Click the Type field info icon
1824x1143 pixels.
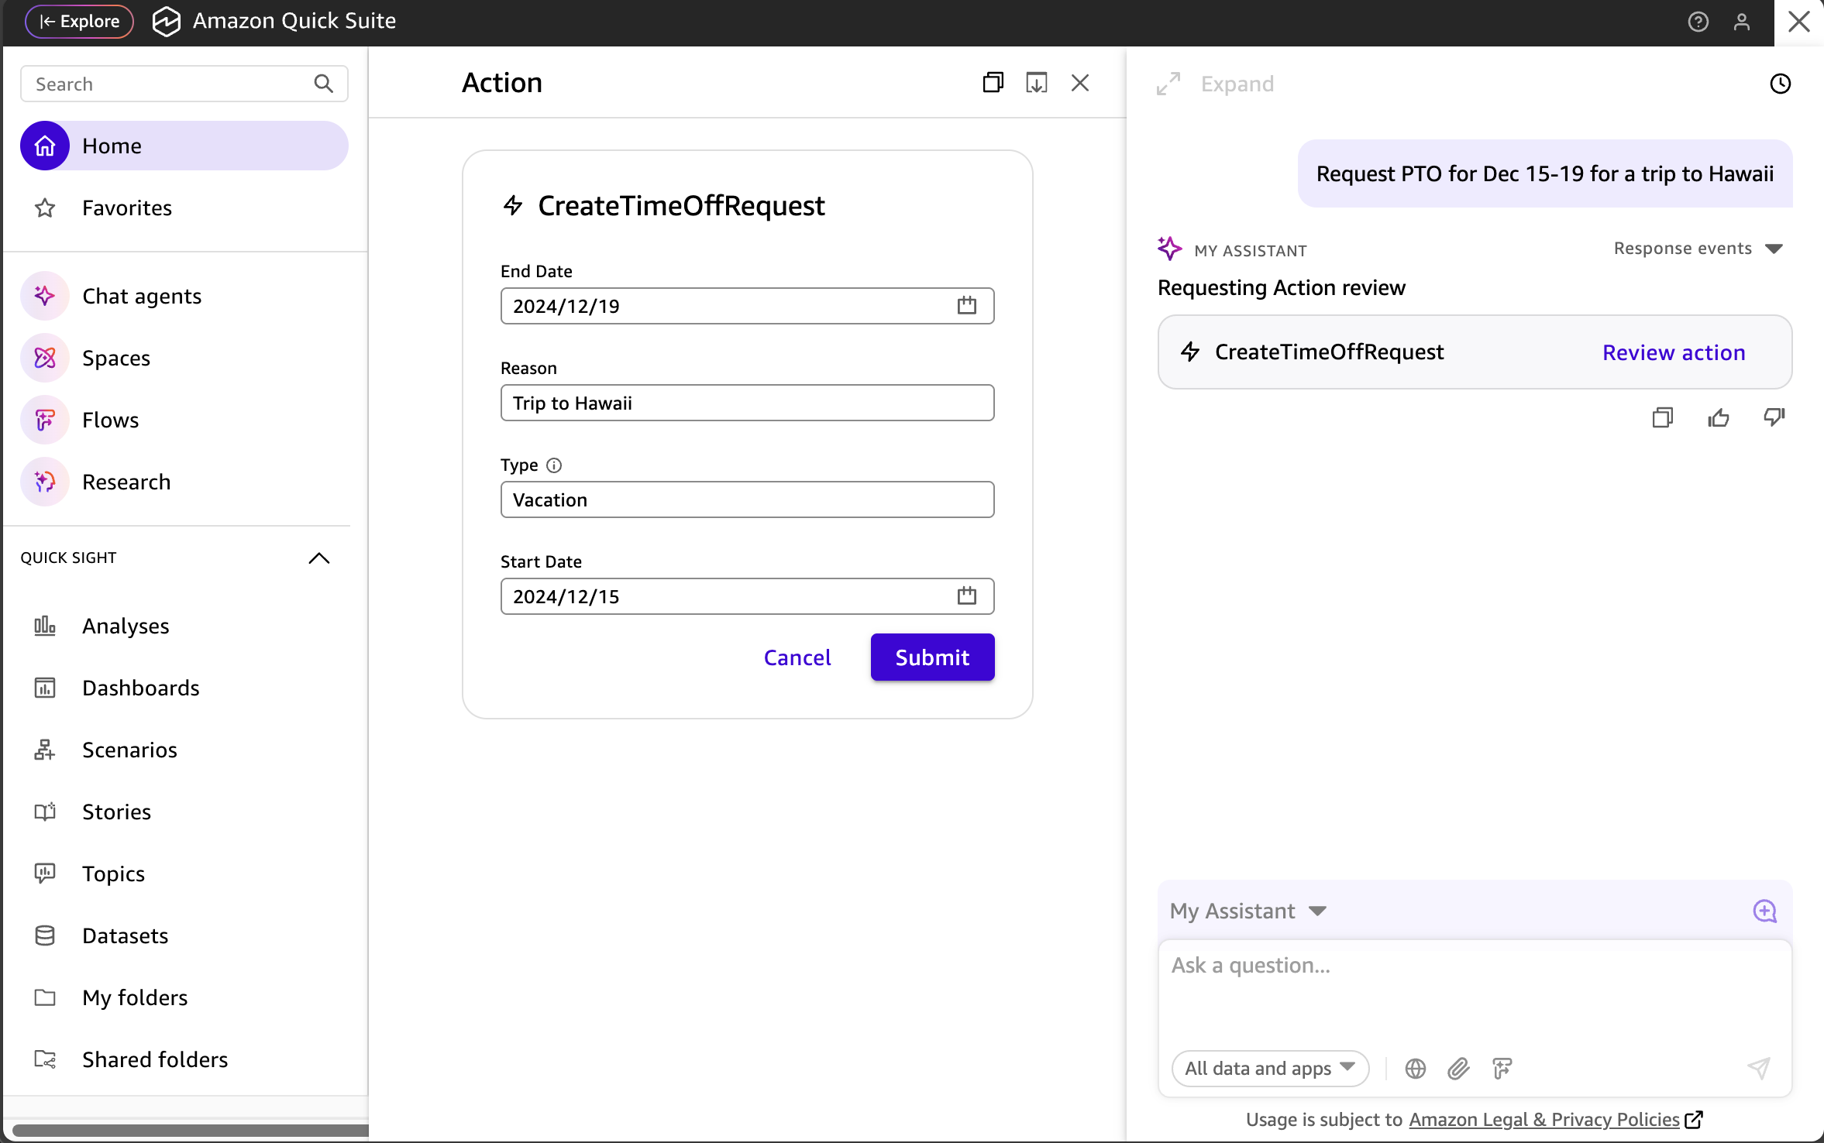pos(554,465)
